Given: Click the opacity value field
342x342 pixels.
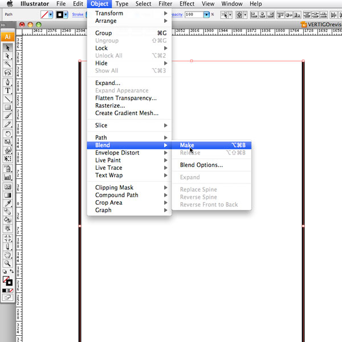Looking at the screenshot, I should (x=194, y=15).
